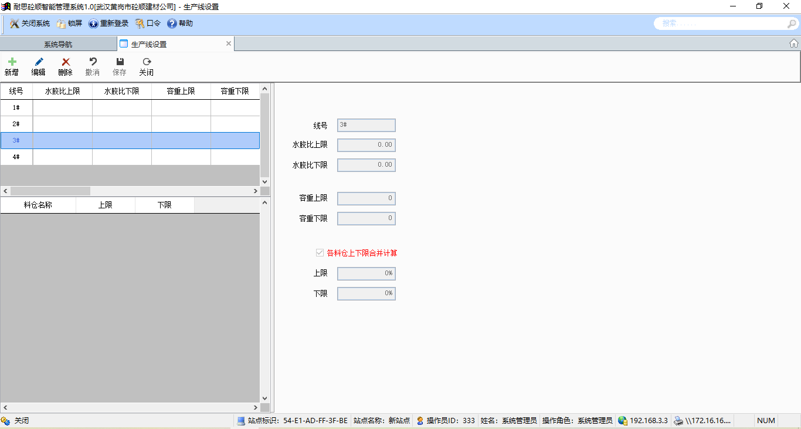801x429 pixels.
Task: Click the home icon at right of tab bar
Action: [793, 43]
